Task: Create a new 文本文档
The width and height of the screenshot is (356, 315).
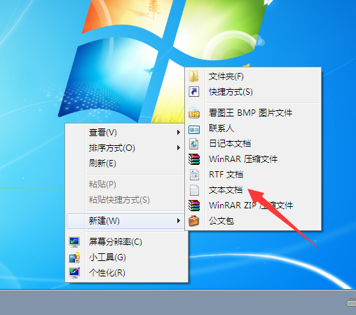Action: [253, 190]
